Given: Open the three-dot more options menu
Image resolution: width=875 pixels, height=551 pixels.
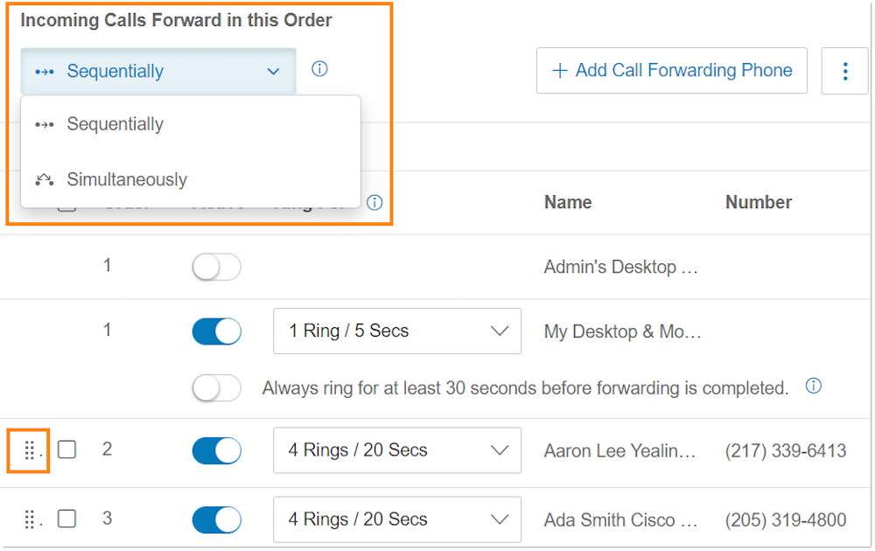Looking at the screenshot, I should point(844,71).
